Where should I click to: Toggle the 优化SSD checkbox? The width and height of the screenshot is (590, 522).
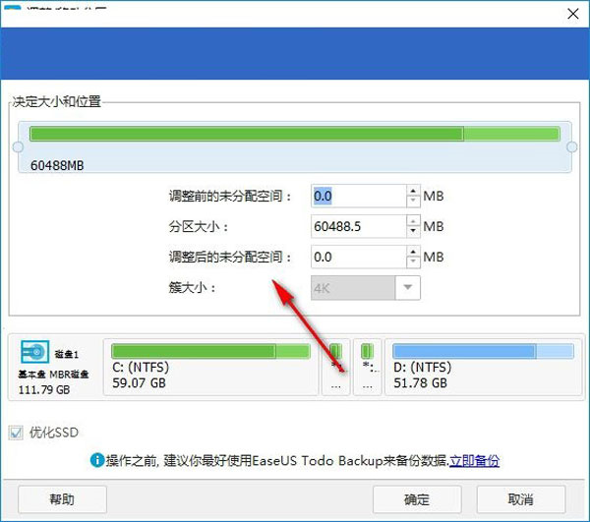click(x=16, y=433)
